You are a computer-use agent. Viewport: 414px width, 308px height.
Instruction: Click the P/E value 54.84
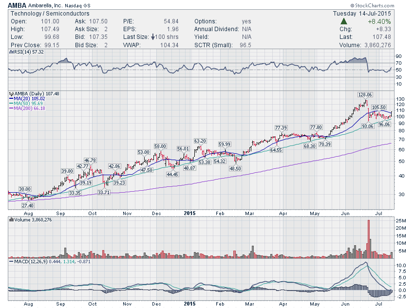[171, 21]
